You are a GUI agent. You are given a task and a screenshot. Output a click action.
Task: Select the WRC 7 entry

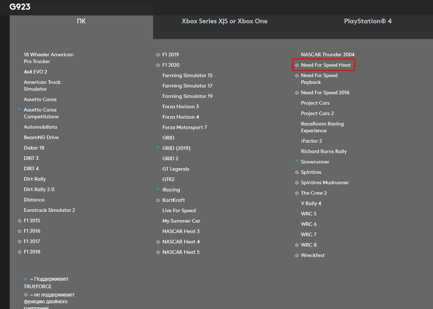(x=309, y=234)
